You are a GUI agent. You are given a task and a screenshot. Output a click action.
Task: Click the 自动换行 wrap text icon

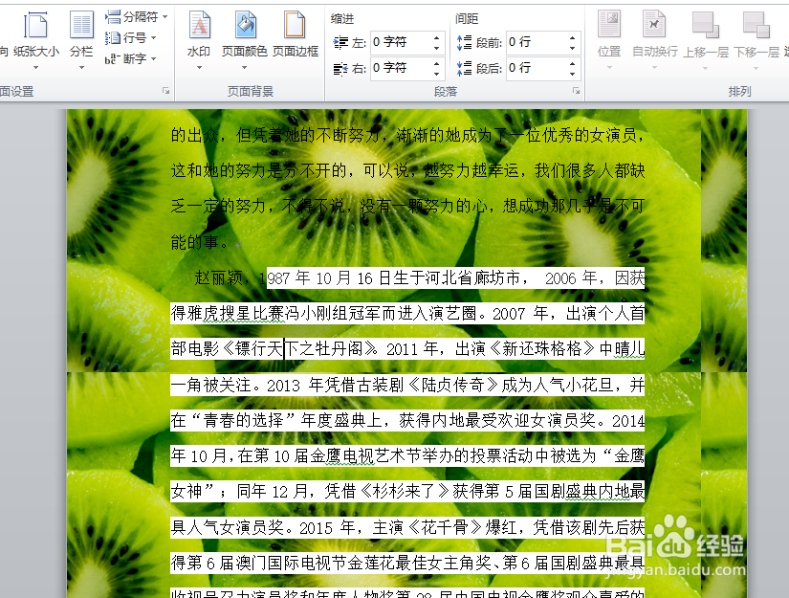[654, 25]
